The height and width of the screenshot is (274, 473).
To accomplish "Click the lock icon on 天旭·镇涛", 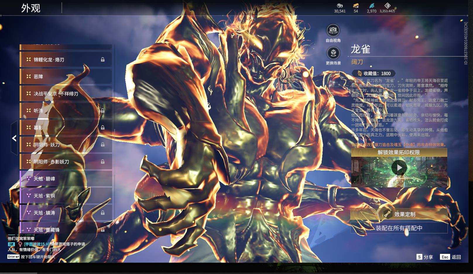I will (103, 213).
